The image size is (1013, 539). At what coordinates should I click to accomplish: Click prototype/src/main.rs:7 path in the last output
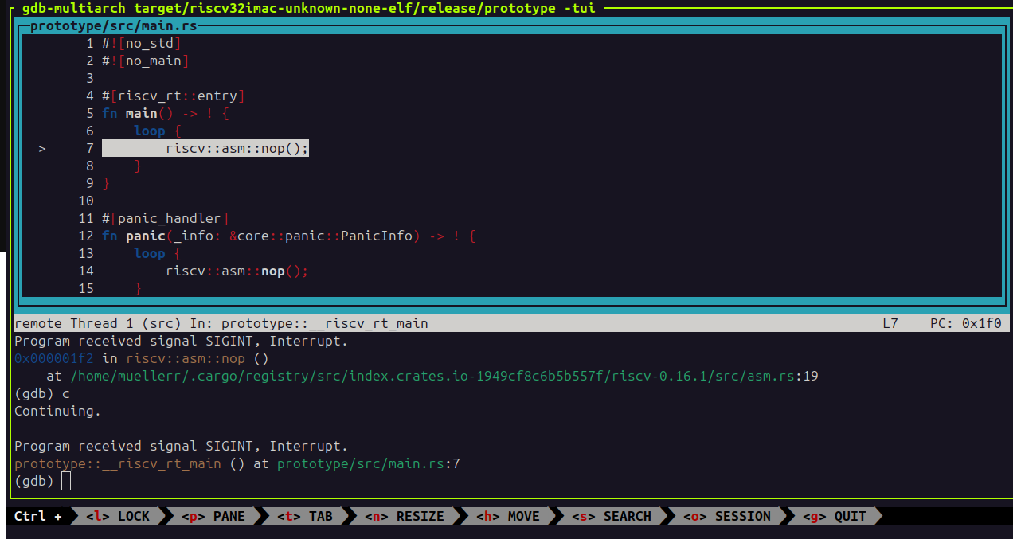(369, 463)
